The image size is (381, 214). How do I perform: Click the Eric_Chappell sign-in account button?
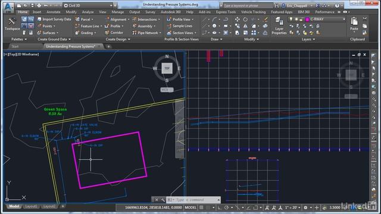[x=297, y=5]
